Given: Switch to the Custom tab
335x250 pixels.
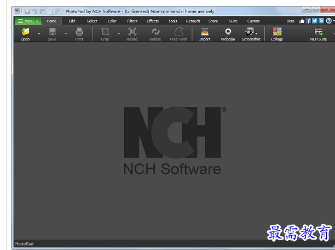Looking at the screenshot, I should pos(253,21).
